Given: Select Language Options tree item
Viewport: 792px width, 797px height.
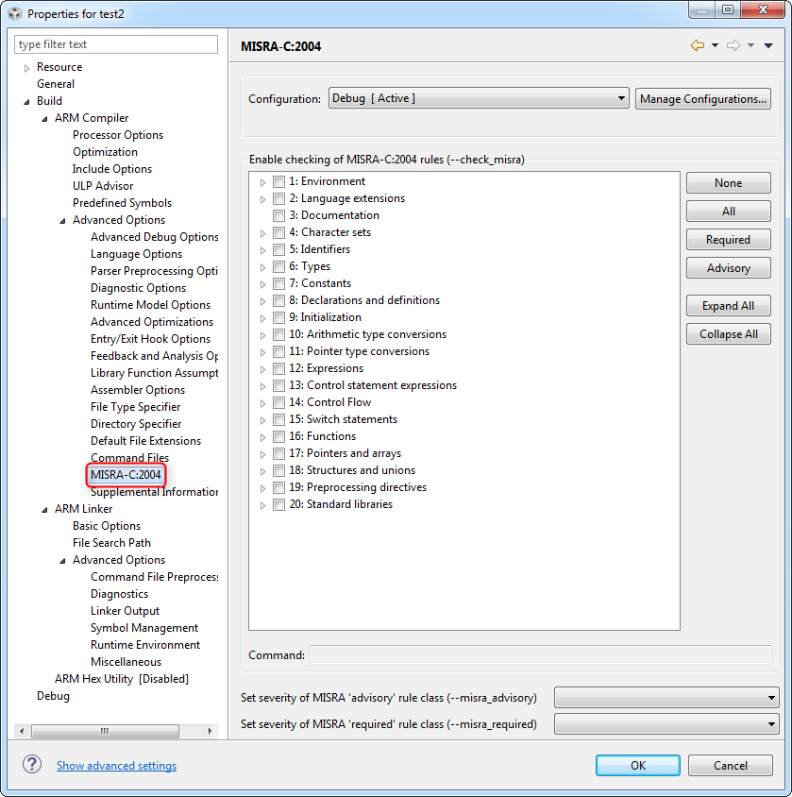Looking at the screenshot, I should [136, 254].
